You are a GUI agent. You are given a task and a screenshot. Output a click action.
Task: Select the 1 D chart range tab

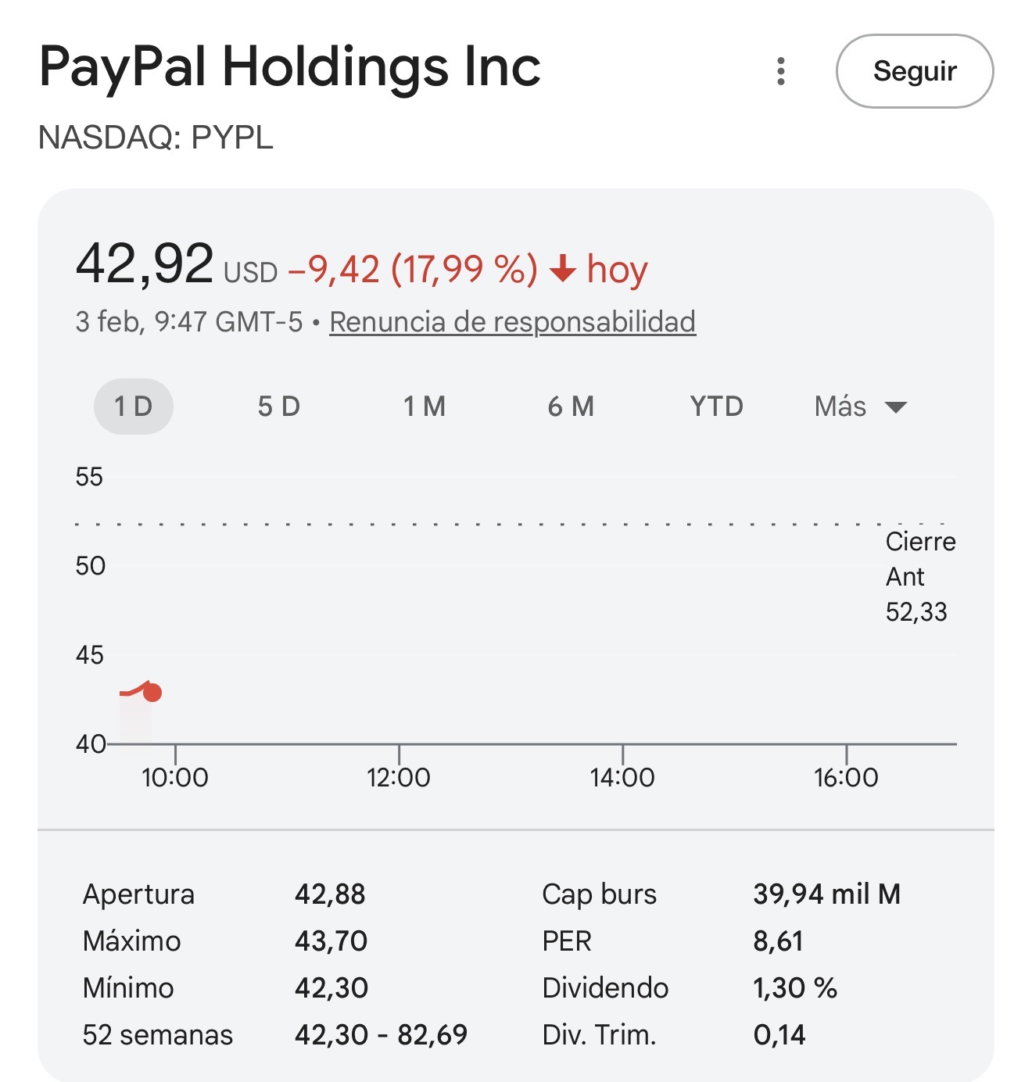[x=134, y=407]
